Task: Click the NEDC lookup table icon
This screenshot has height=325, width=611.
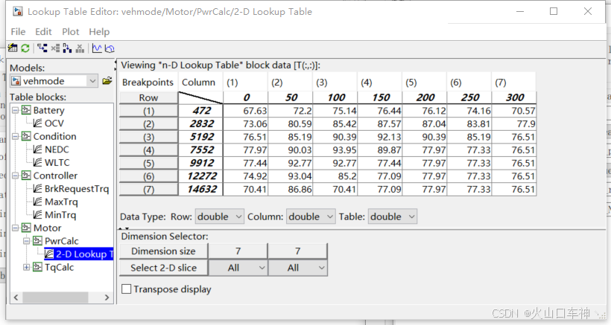Action: click(x=37, y=149)
